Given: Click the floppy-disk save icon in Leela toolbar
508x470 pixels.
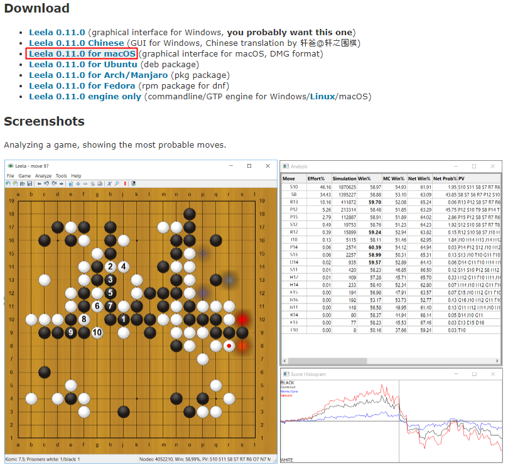Looking at the screenshot, I should tap(30, 183).
